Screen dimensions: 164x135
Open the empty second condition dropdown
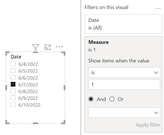pos(124,113)
